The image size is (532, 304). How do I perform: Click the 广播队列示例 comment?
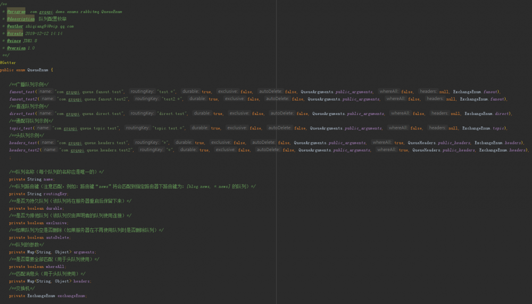[x=29, y=84]
